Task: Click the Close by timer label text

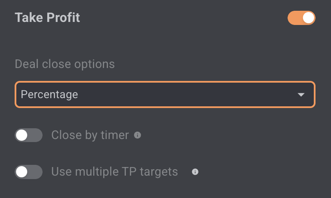Action: (x=90, y=135)
